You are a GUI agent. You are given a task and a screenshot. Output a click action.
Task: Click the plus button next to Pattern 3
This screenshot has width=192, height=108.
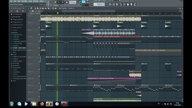pyautogui.click(x=106, y=4)
